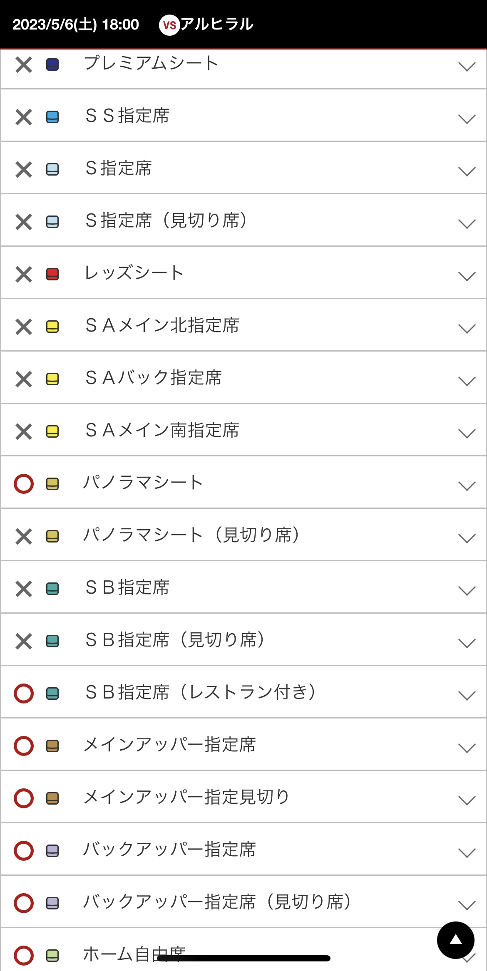Viewport: 487px width, 971px height.
Task: Expand SAメイン北指定席 chevron
Action: coord(467,329)
